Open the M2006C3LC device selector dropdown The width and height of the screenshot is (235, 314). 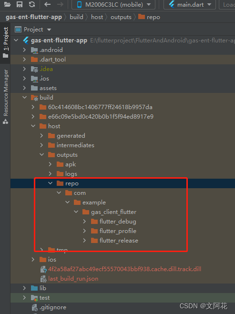click(113, 5)
